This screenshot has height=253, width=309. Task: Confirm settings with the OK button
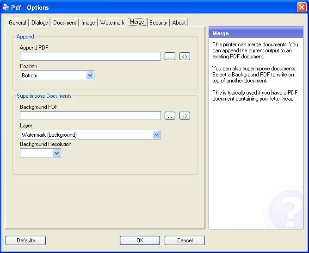140,240
